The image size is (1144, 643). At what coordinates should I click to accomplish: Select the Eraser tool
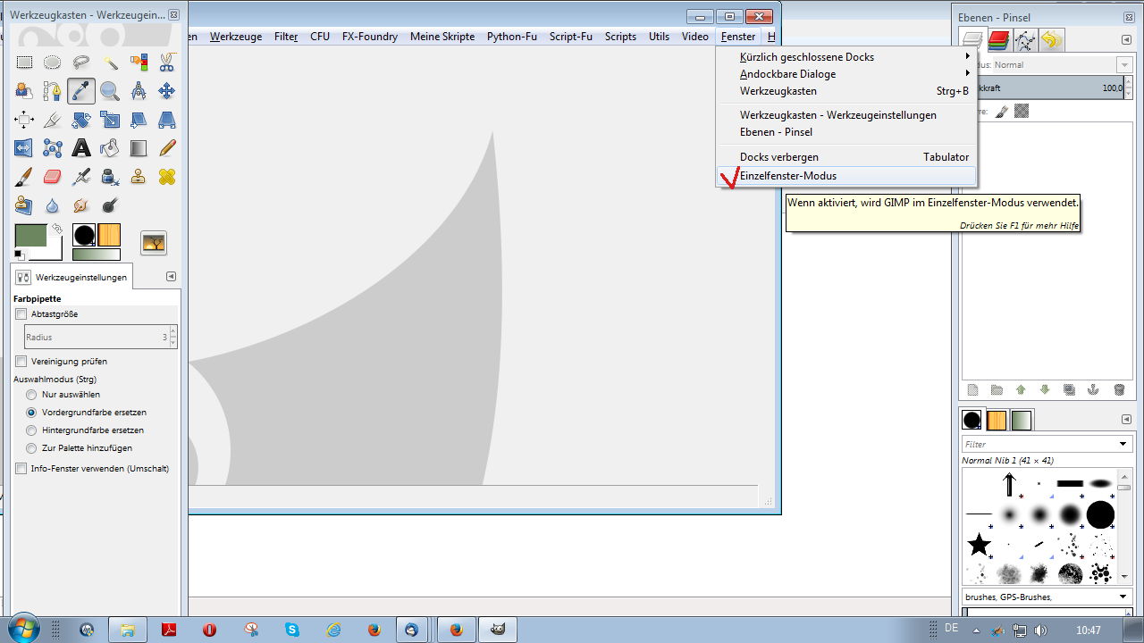tap(53, 177)
